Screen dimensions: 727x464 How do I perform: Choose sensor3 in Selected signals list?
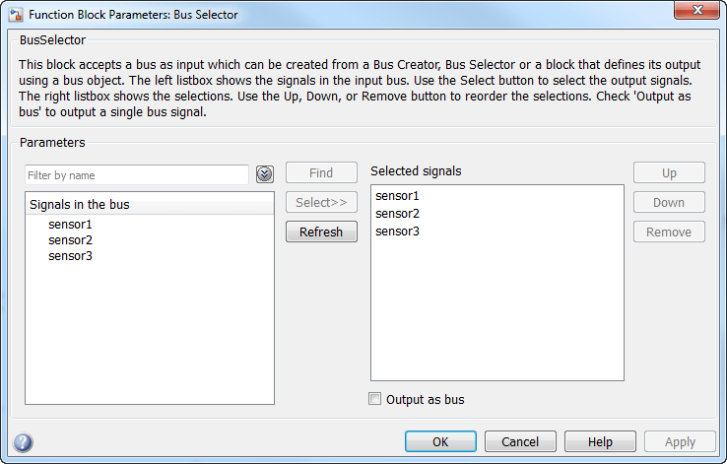pos(397,232)
